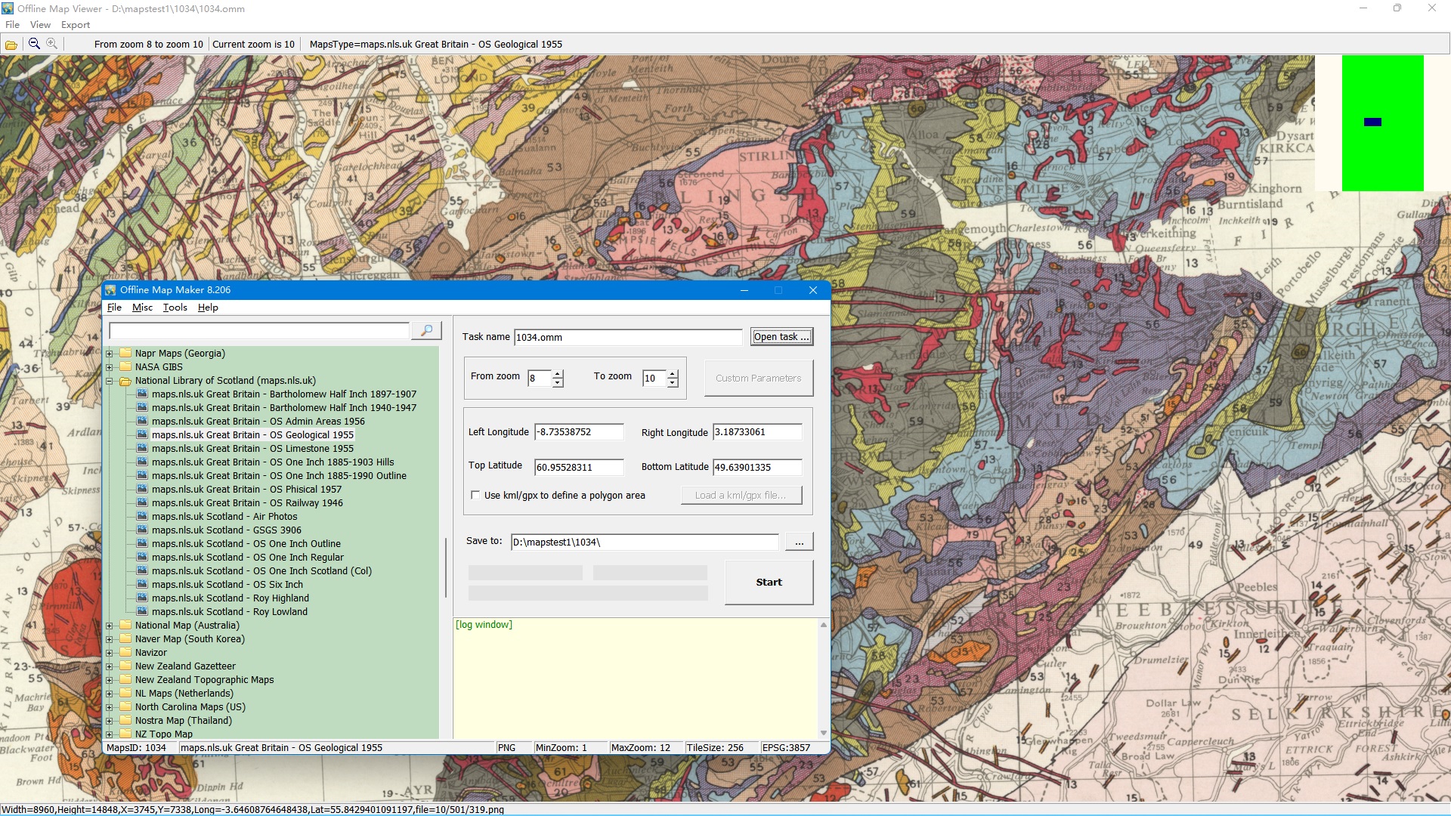Expand the Naver Map (South Korea) node

[x=110, y=639]
